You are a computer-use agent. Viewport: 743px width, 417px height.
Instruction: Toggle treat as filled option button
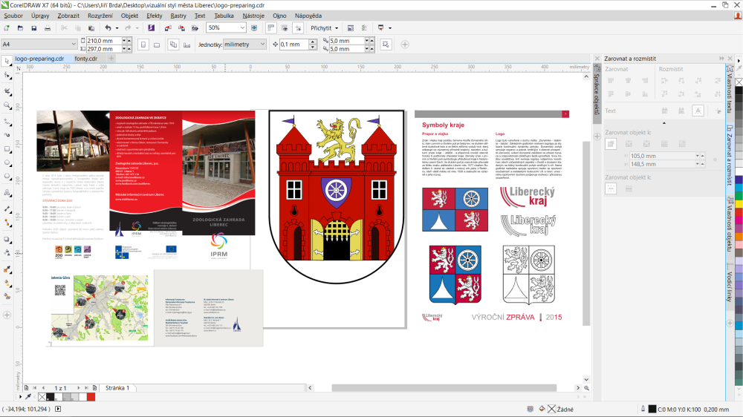pos(386,45)
